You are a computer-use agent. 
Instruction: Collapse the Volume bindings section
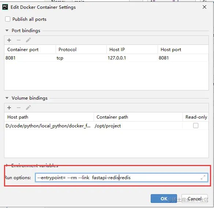pos(7,98)
